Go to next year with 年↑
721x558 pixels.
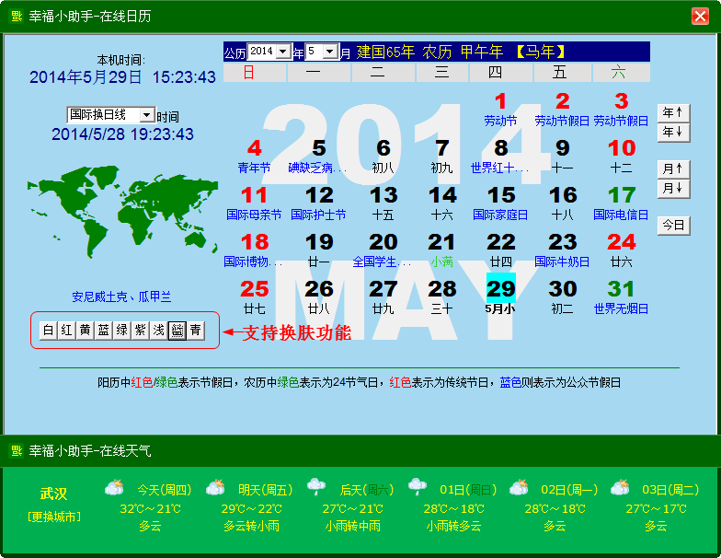point(673,112)
